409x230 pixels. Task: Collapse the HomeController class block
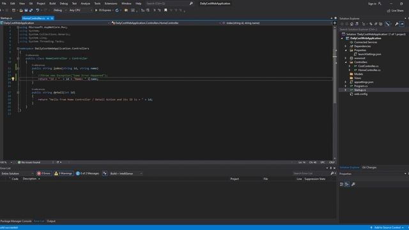pyautogui.click(x=18, y=58)
